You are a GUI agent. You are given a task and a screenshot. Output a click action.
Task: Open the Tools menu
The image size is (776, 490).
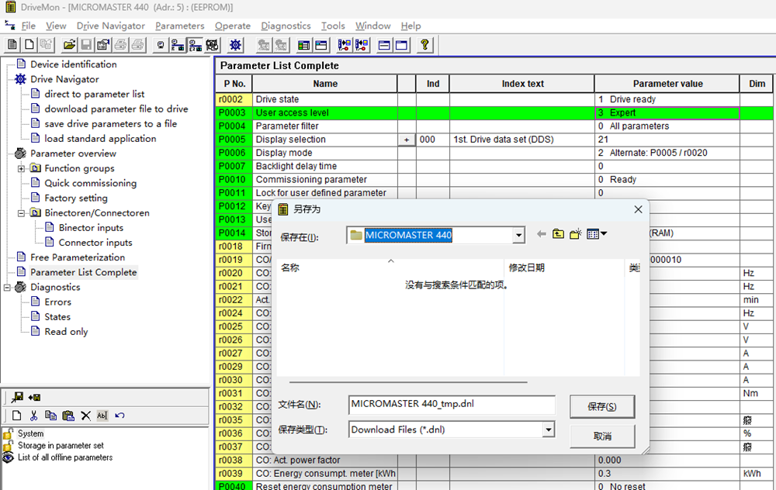333,26
